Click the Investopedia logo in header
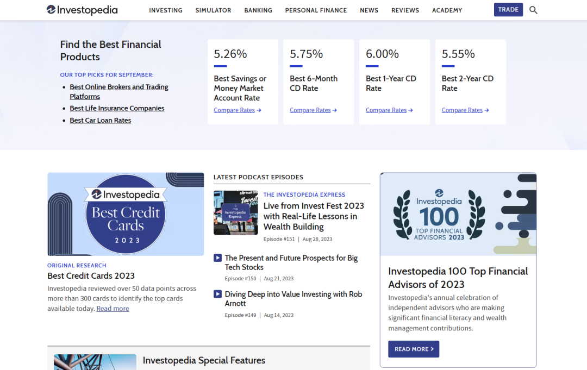 pyautogui.click(x=82, y=10)
